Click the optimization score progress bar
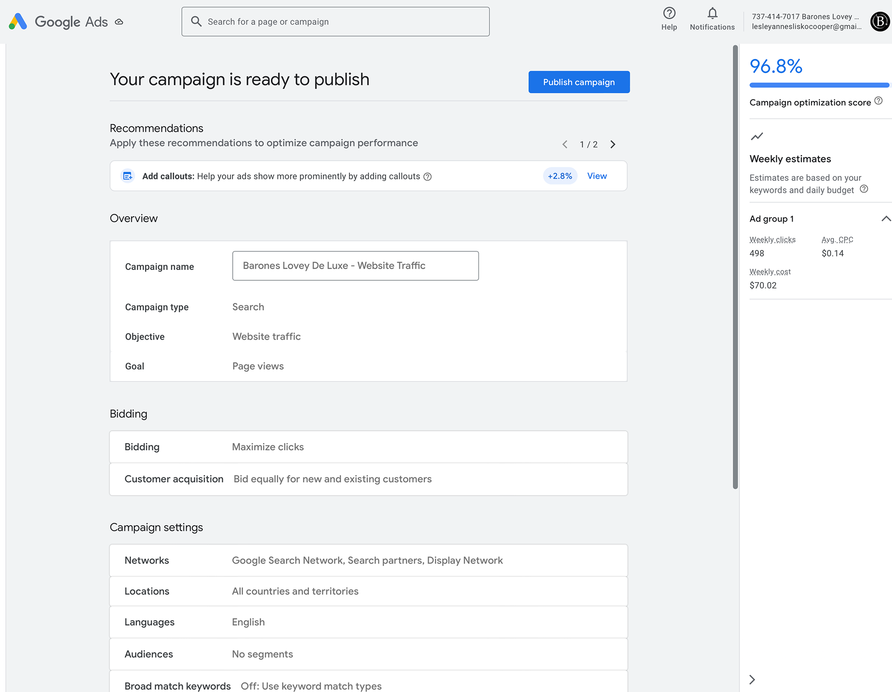The image size is (892, 692). tap(819, 85)
